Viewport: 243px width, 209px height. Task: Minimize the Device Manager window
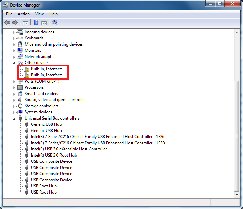tap(211, 4)
